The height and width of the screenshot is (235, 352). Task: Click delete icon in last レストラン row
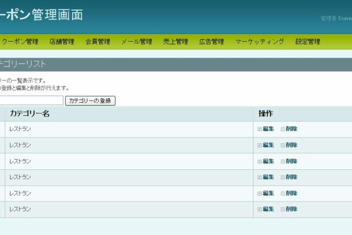[283, 209]
